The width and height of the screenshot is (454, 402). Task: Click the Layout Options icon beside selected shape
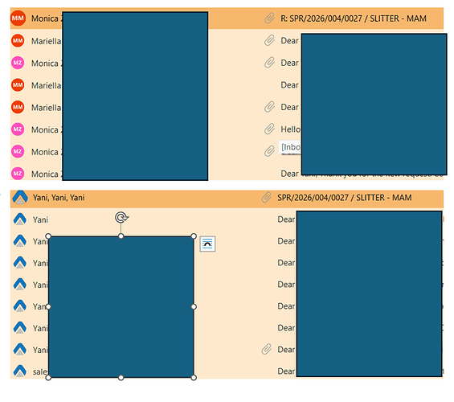click(x=207, y=244)
